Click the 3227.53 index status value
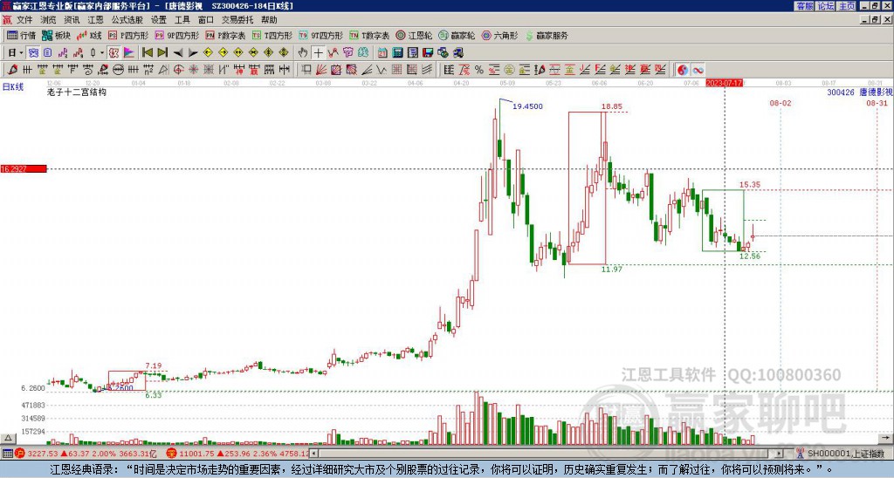 [x=43, y=454]
